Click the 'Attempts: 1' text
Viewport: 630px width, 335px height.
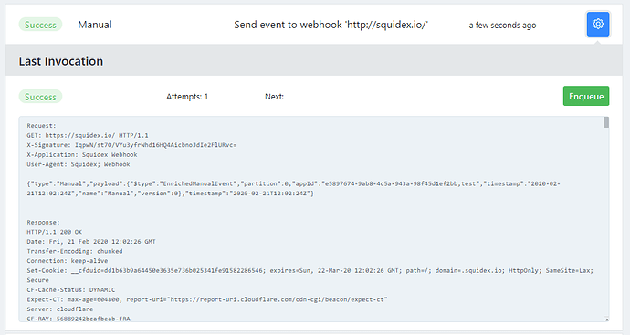click(x=187, y=97)
